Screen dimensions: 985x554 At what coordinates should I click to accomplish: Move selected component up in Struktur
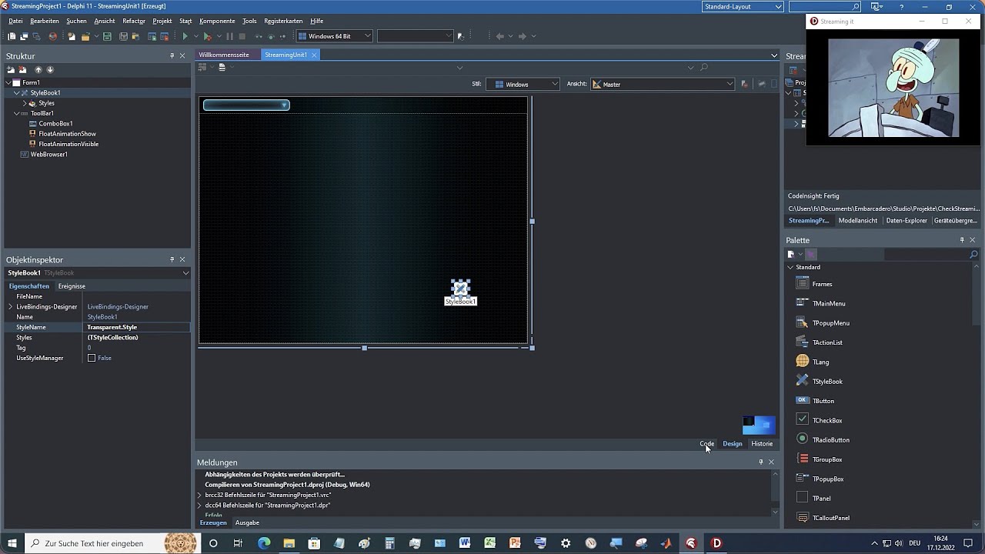(38, 69)
